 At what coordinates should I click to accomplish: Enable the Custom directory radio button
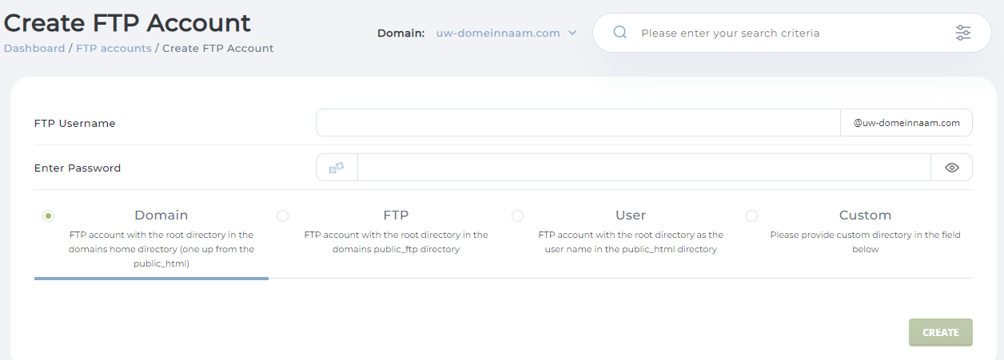click(751, 216)
